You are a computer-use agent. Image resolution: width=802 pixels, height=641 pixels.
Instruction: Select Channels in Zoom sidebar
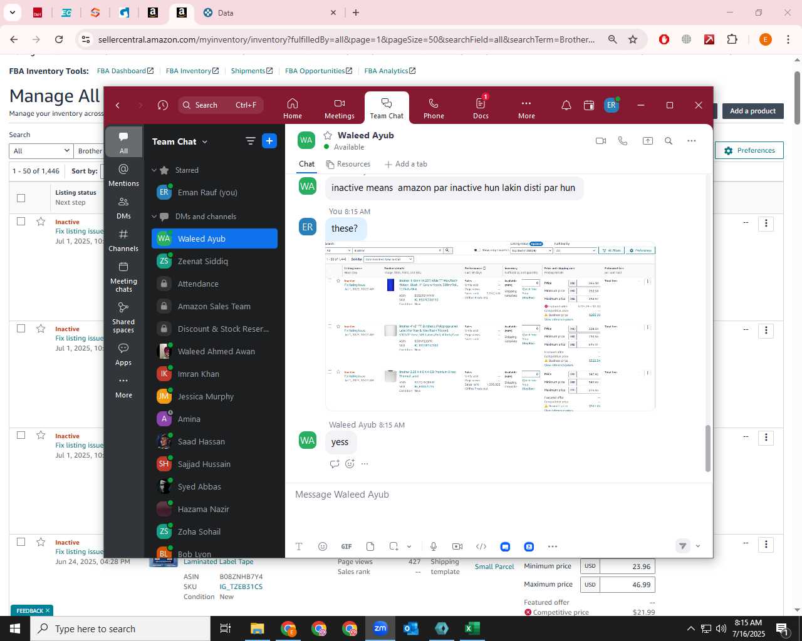click(123, 240)
